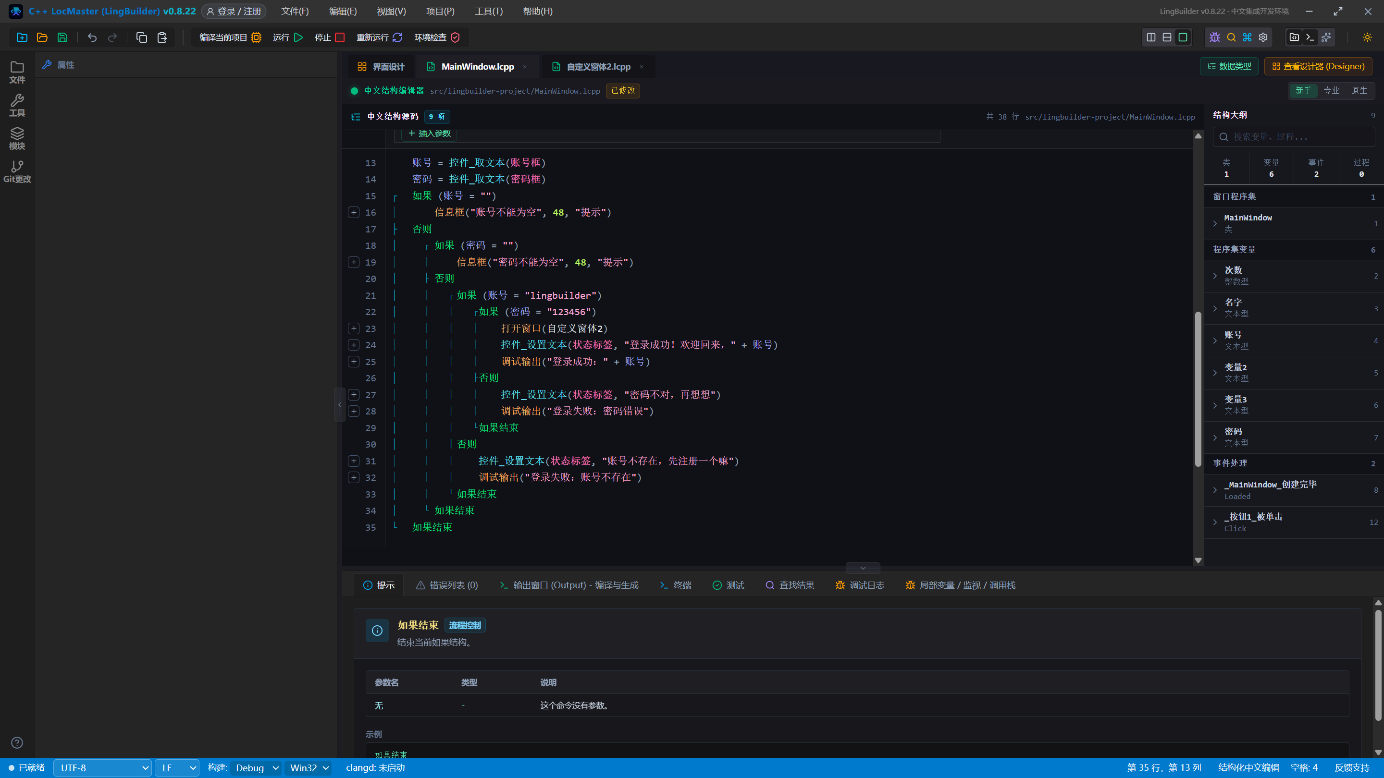Image resolution: width=1384 pixels, height=778 pixels.
Task: Select the vertical split layout toggle
Action: tap(1151, 37)
